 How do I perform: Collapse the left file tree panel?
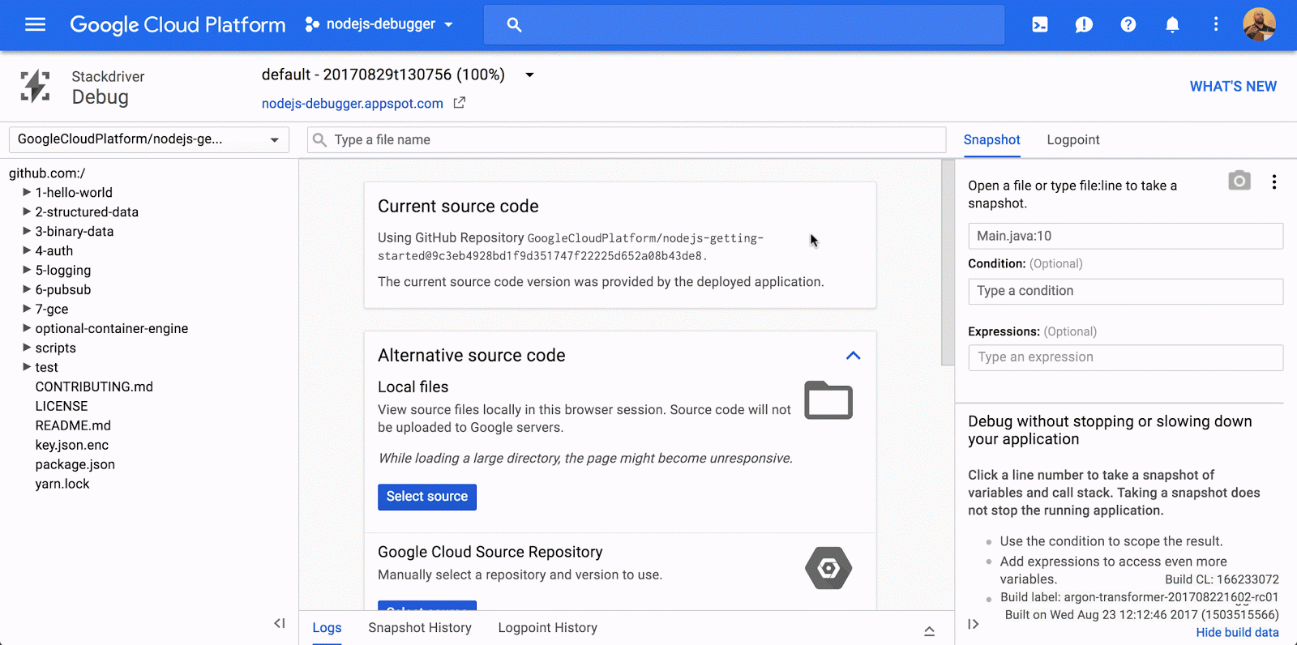pyautogui.click(x=280, y=623)
